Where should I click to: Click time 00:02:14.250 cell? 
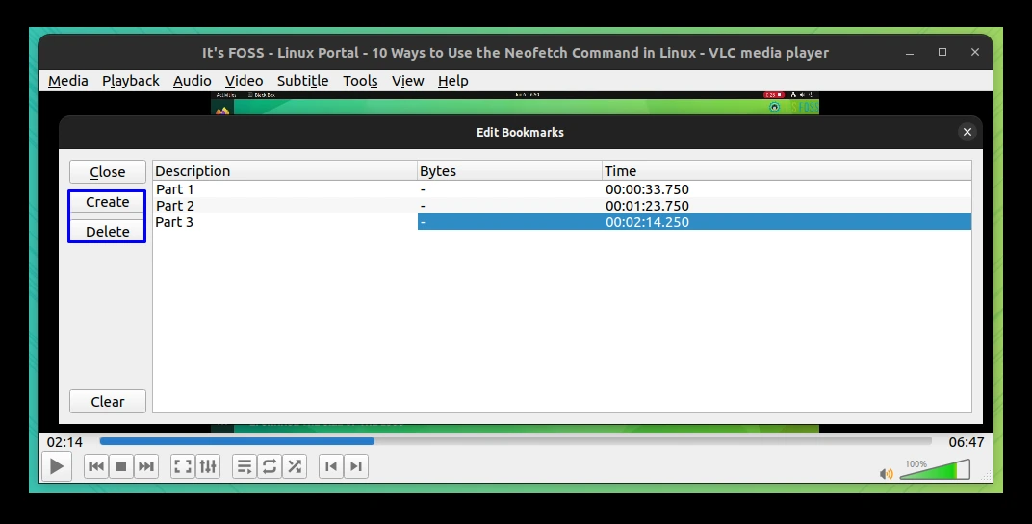tap(647, 222)
